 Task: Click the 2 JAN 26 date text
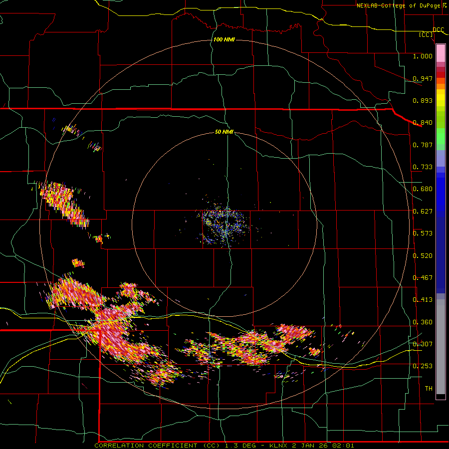[x=310, y=446]
